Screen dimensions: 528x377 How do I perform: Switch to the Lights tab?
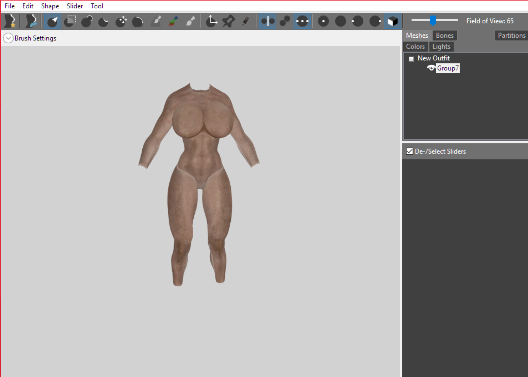pyautogui.click(x=441, y=47)
